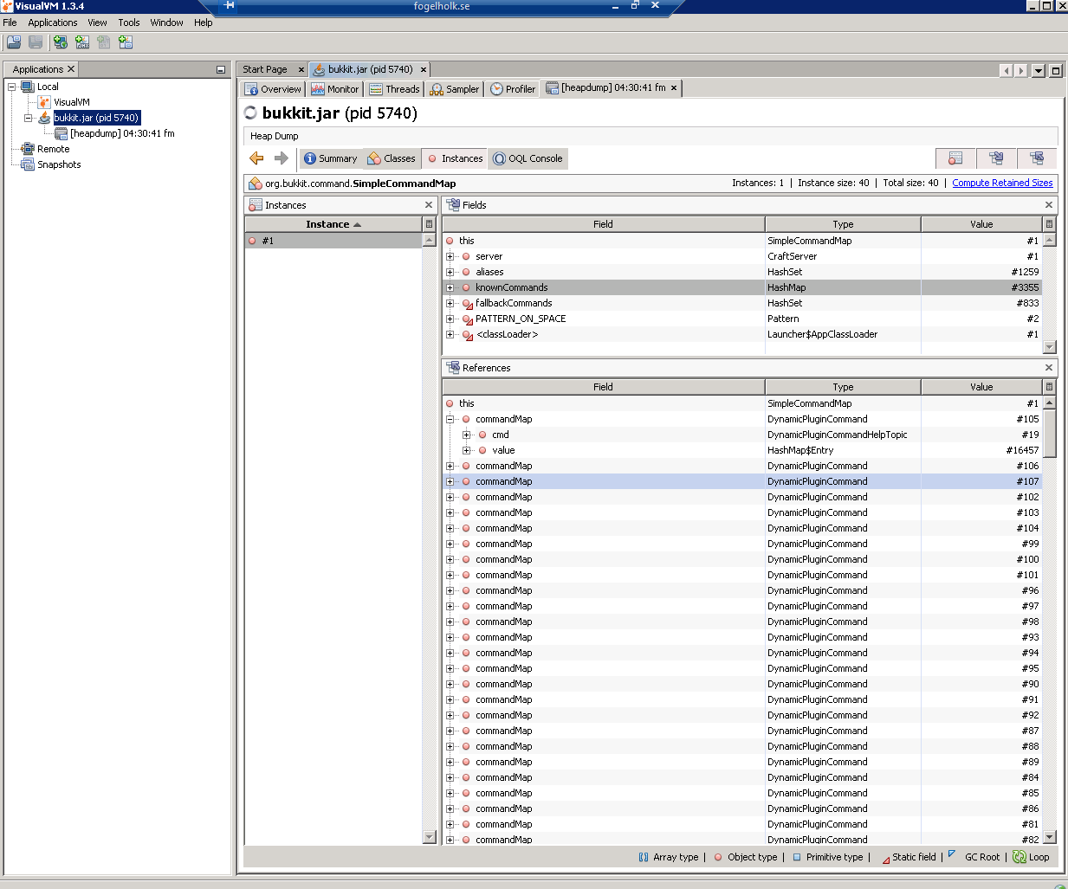Click the Compute Retained Sizes link
The height and width of the screenshot is (889, 1068).
(x=1002, y=183)
